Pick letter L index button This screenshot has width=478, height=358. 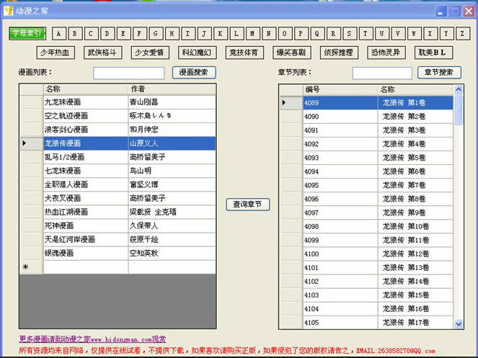[x=236, y=34]
